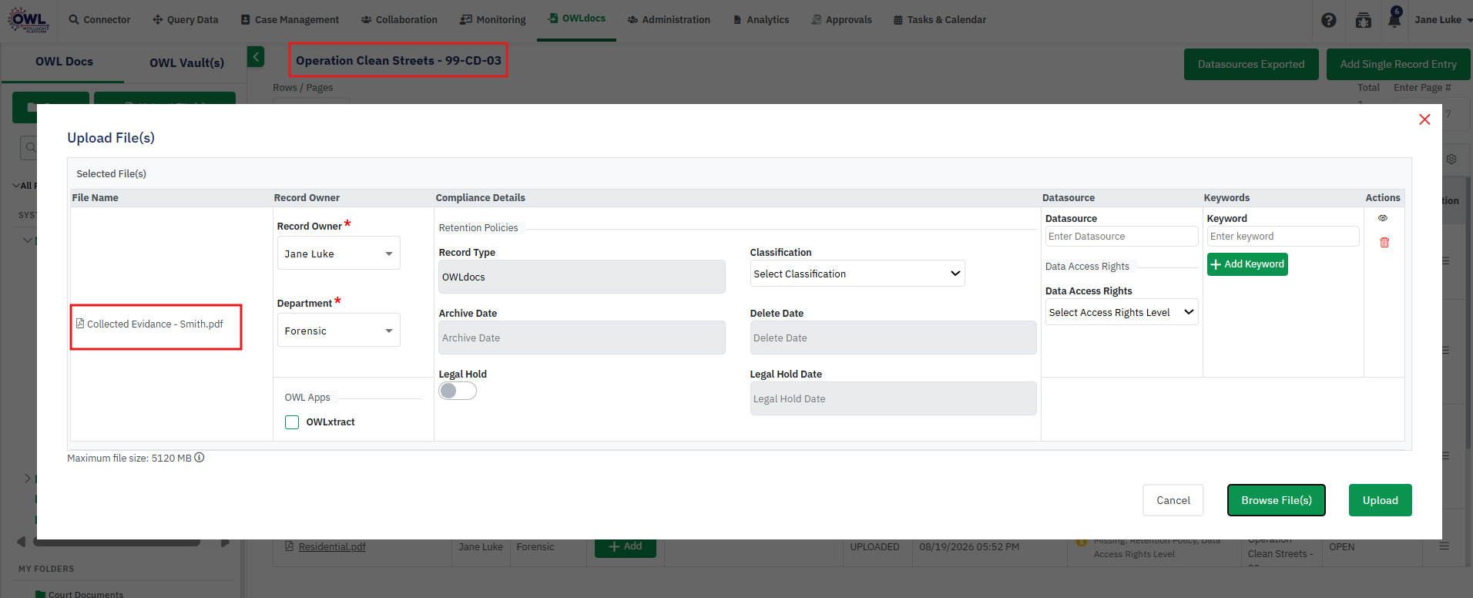Viewport: 1473px width, 598px height.
Task: Open Tasks & Calendar menu
Action: pos(940,20)
